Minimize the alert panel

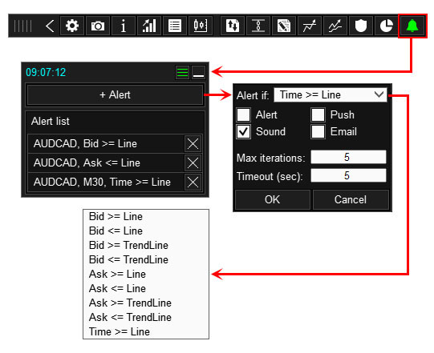tap(198, 73)
